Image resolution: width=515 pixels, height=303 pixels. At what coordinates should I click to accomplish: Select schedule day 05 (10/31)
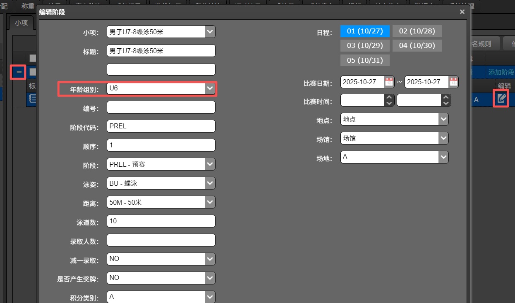click(x=364, y=60)
